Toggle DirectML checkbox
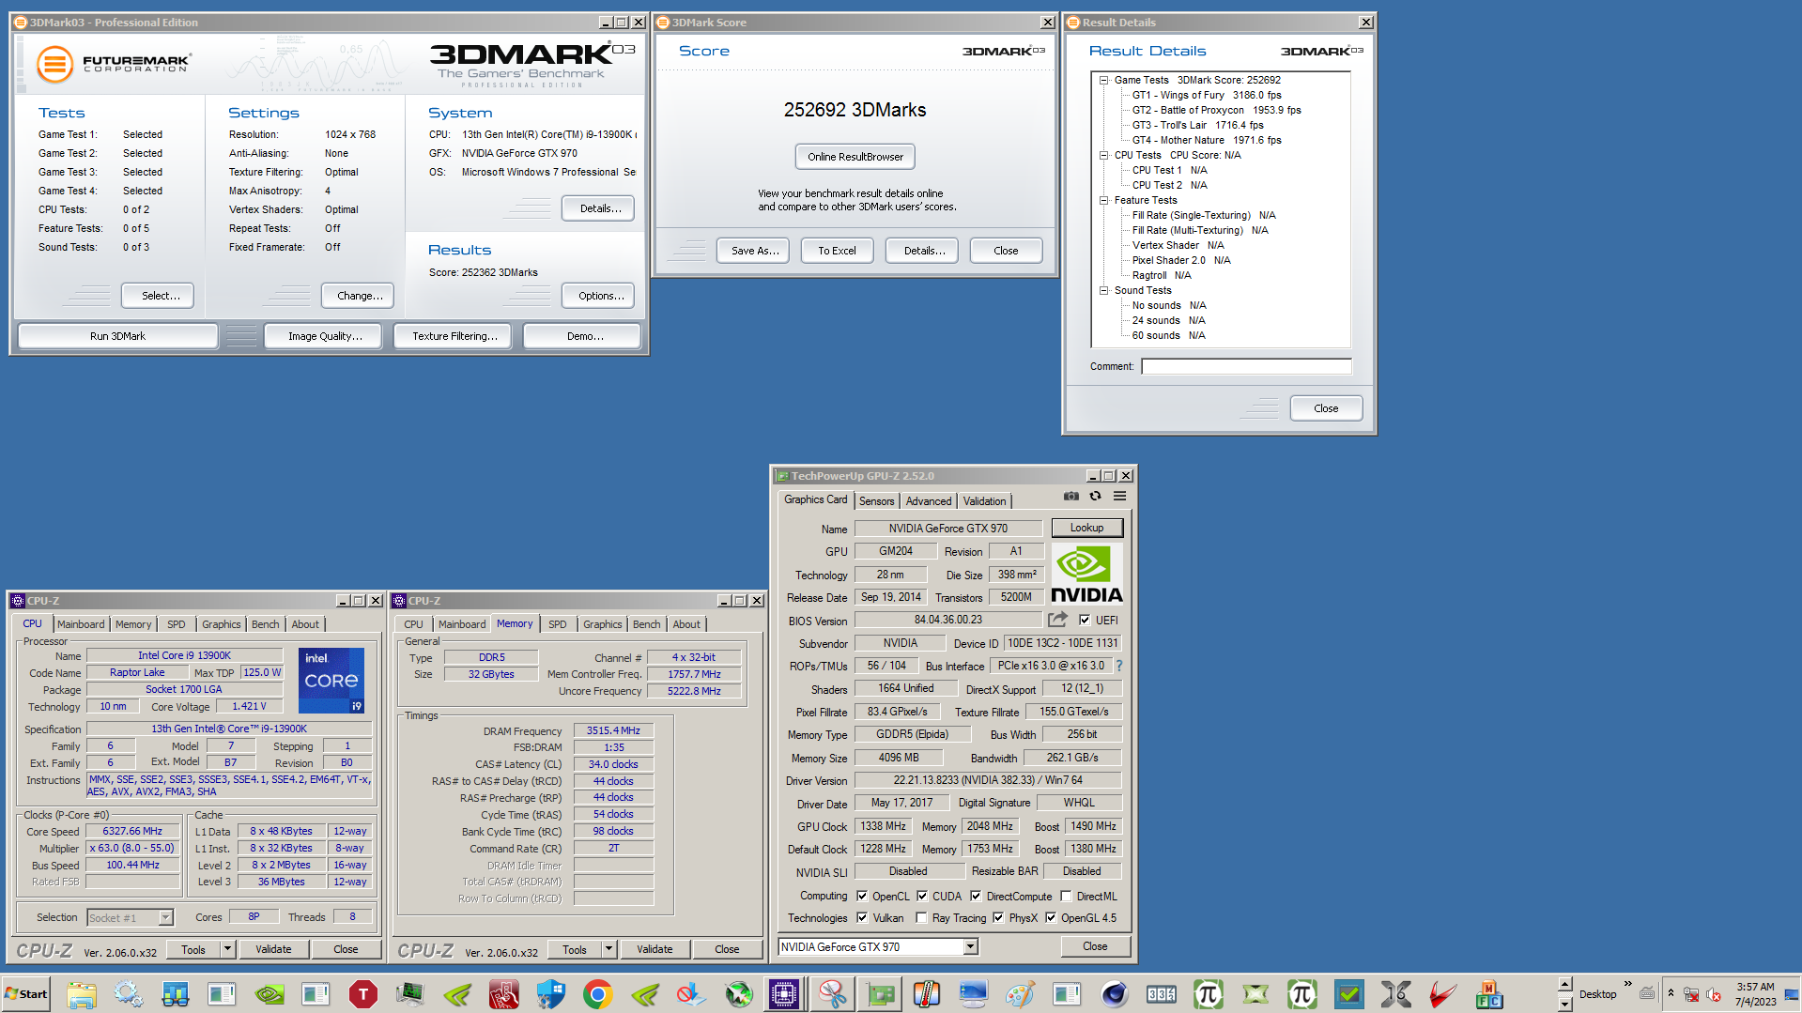The height and width of the screenshot is (1013, 1802). 1066,896
